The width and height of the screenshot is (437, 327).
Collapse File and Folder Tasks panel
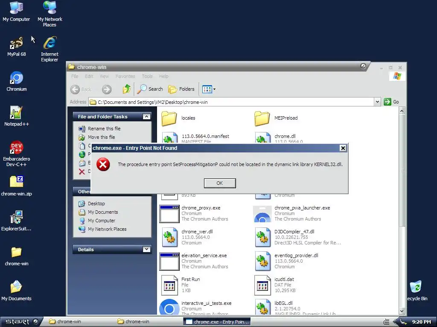click(146, 117)
